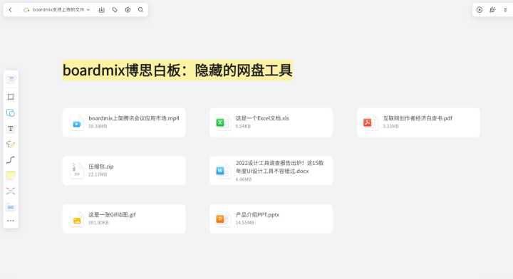Click the blue template icon in the sidebar

click(11, 207)
